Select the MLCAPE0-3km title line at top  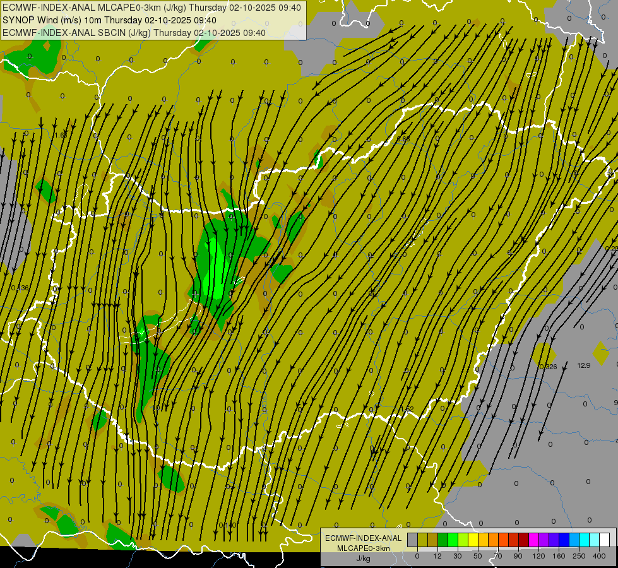[152, 8]
